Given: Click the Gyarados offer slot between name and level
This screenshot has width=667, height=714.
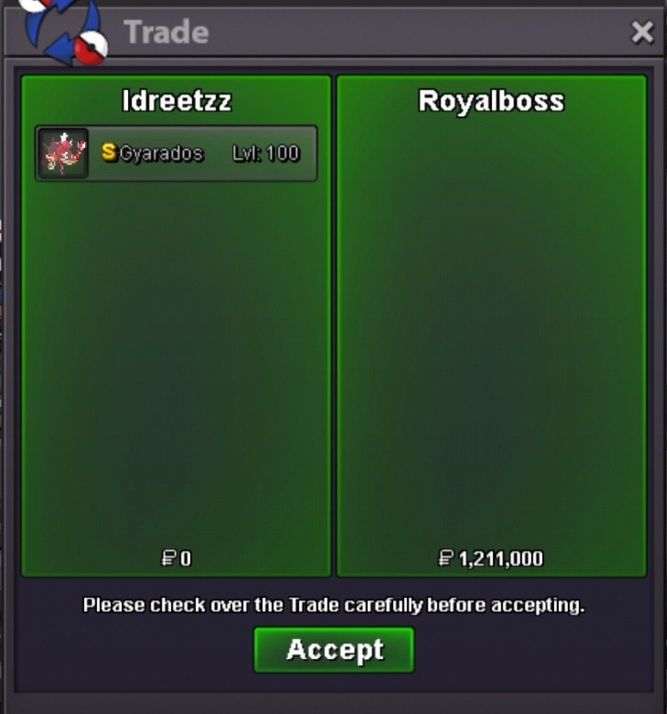Looking at the screenshot, I should (x=217, y=154).
